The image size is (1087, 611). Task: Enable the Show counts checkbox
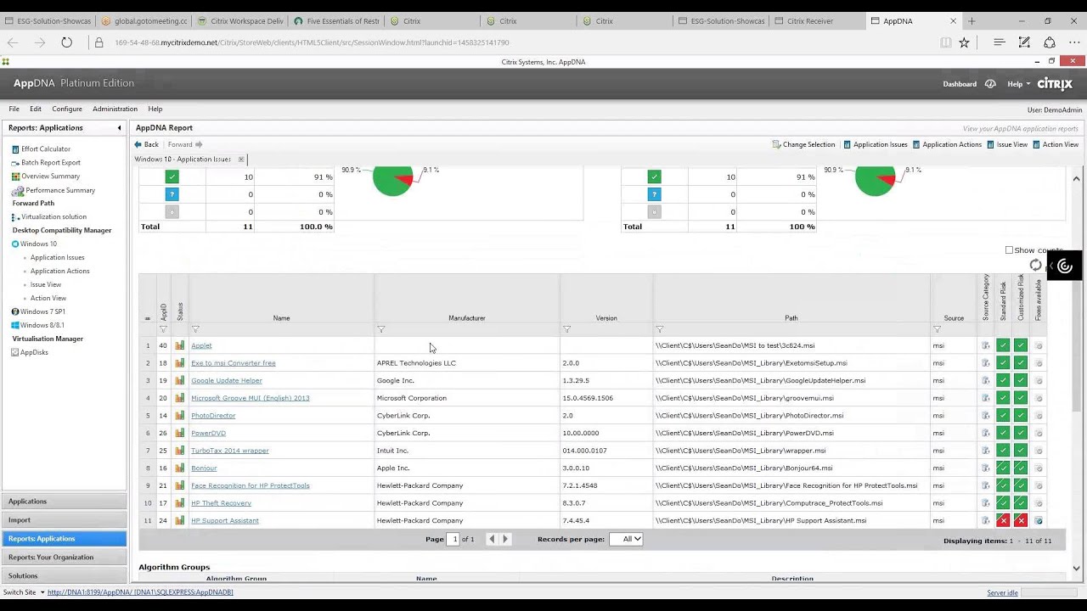coord(1009,250)
